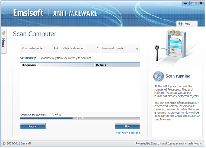Stop the scan
The image size is (206, 148).
pyautogui.click(x=127, y=126)
